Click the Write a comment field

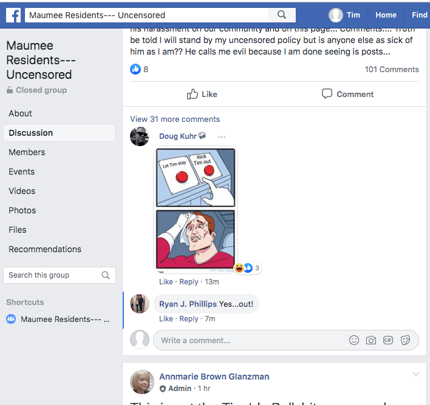tap(249, 340)
